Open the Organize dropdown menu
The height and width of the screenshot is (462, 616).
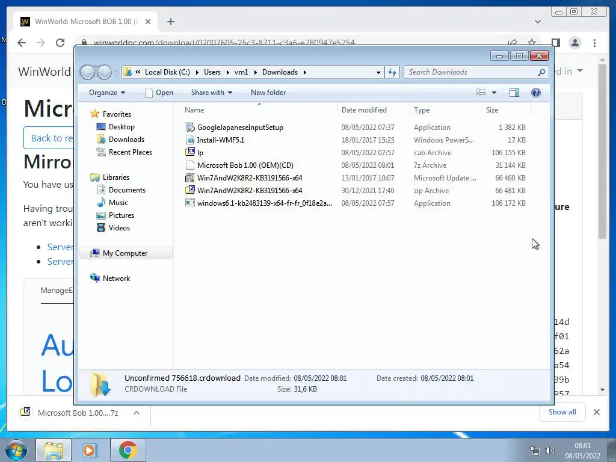point(107,93)
